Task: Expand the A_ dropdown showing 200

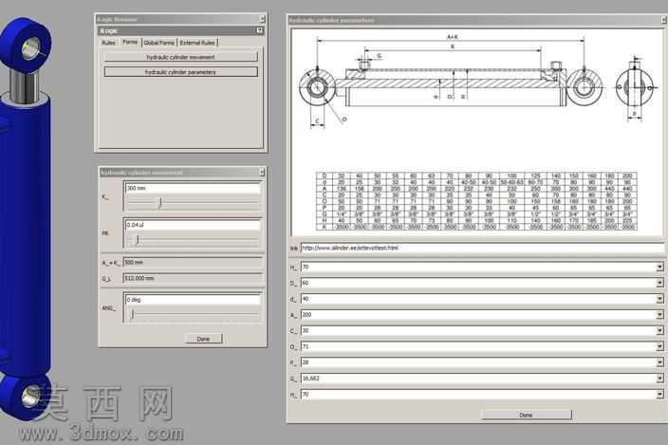Action: click(x=659, y=315)
